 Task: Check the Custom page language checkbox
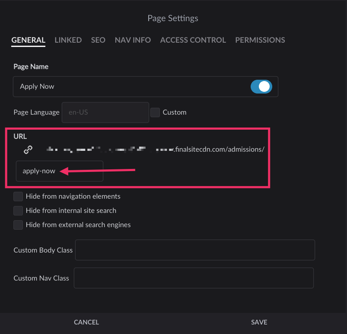[155, 112]
